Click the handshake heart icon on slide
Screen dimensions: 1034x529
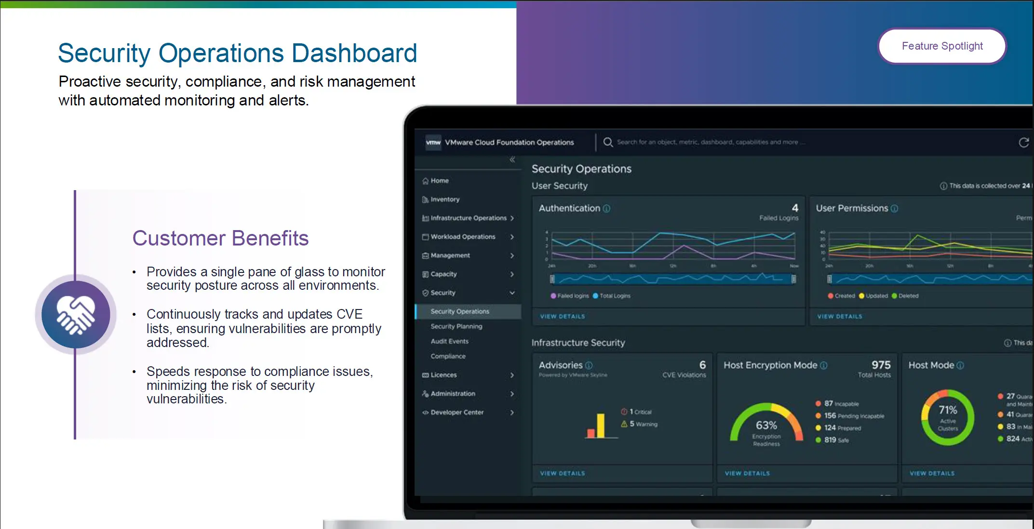point(76,315)
